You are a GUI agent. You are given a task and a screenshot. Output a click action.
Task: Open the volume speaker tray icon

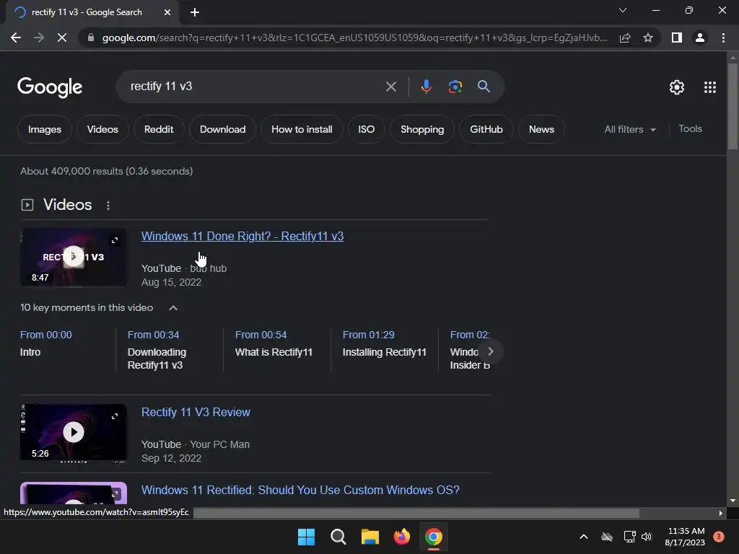[x=647, y=537]
